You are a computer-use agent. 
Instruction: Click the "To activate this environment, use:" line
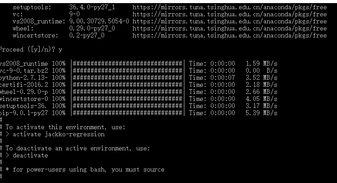pyautogui.click(x=65, y=127)
